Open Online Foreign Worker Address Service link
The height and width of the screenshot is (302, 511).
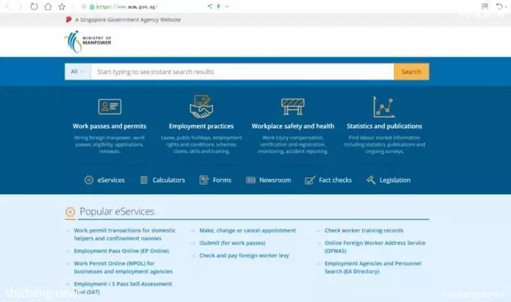375,247
